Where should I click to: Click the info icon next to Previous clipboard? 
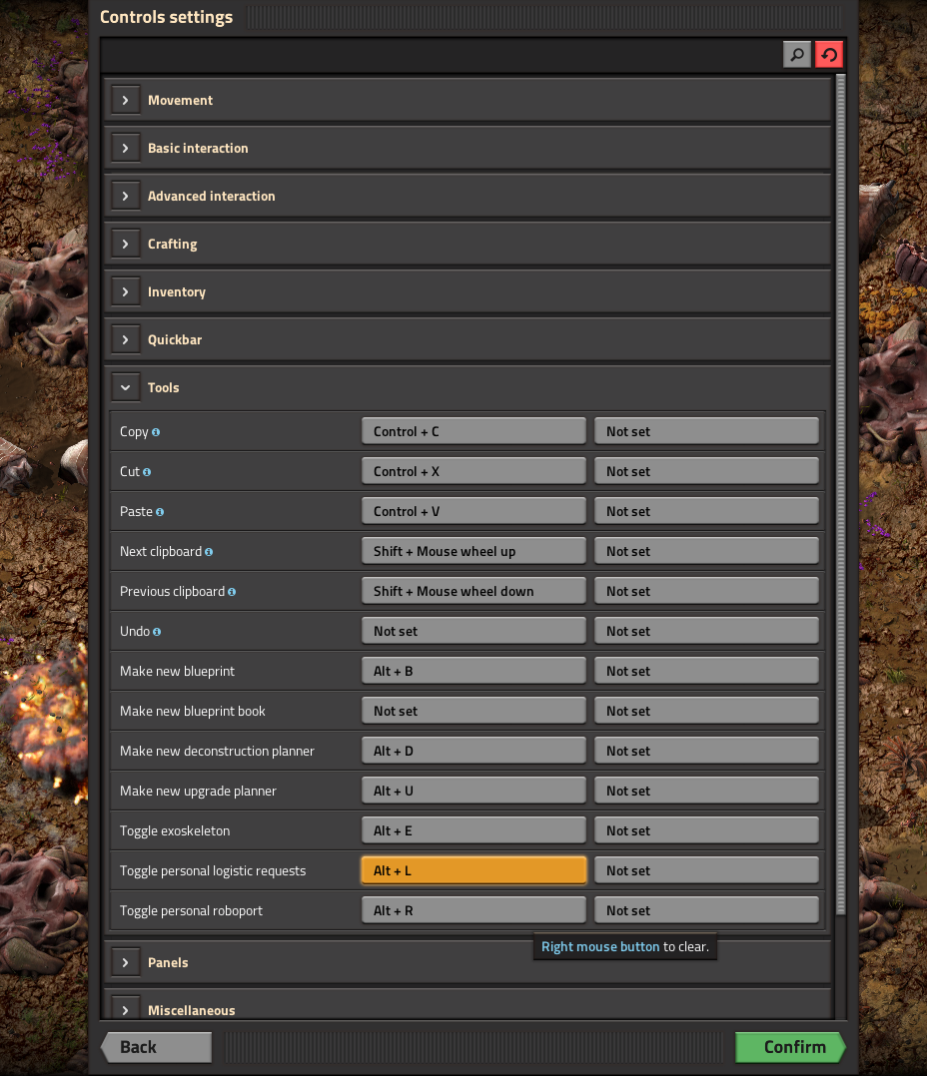(232, 592)
